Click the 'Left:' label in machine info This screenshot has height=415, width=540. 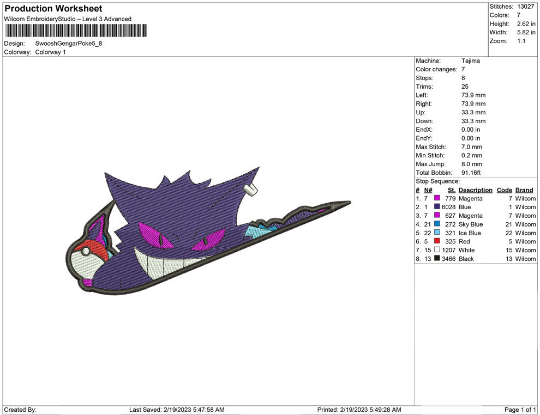click(422, 95)
